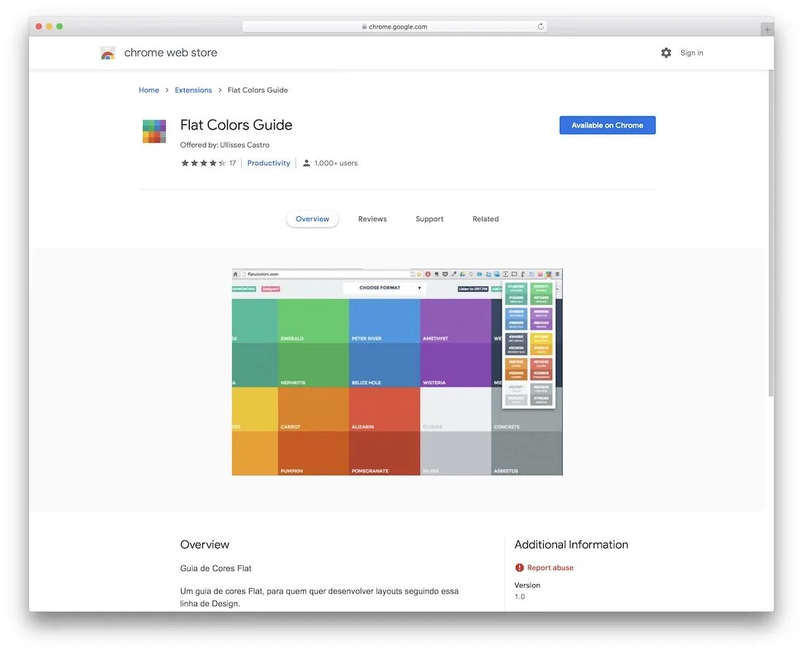Click the Report abuse link
803x653 pixels.
tap(550, 568)
